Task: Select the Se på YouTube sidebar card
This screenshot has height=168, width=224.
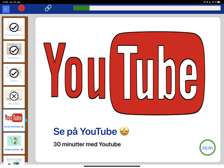Action: click(14, 120)
